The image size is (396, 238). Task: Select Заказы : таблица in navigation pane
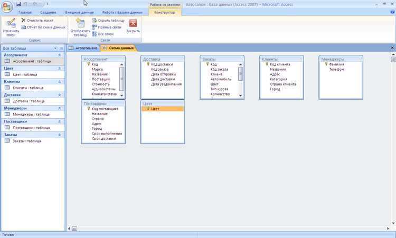pos(33,141)
